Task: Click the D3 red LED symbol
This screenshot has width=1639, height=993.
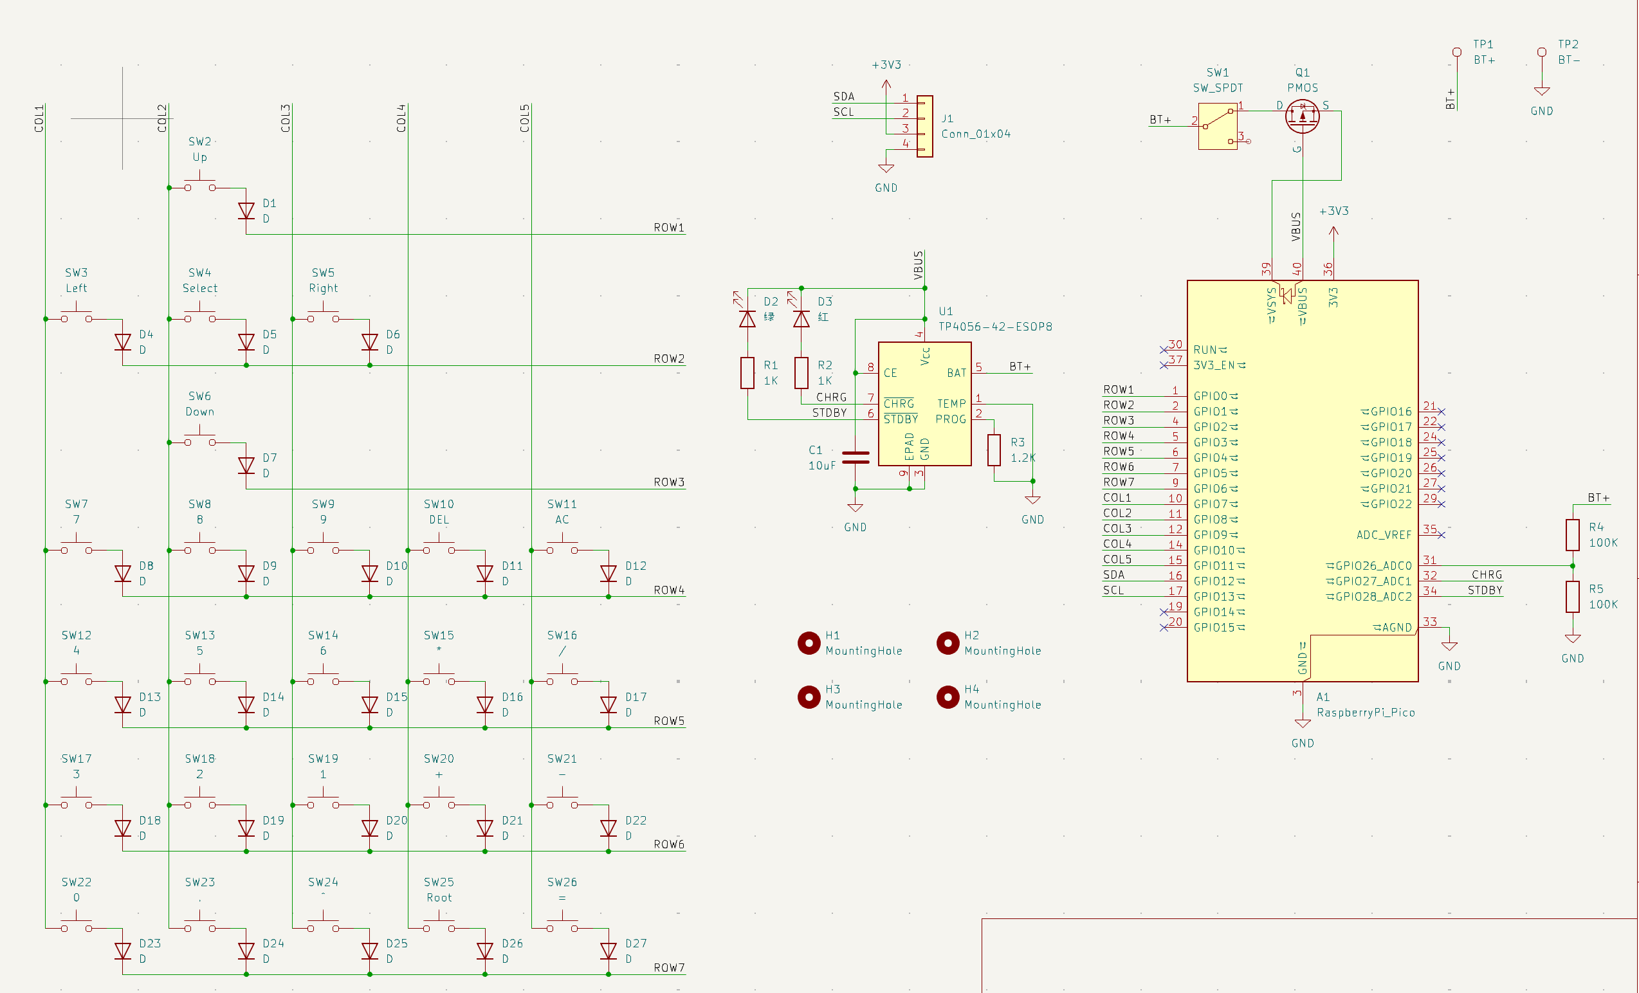Action: click(801, 319)
